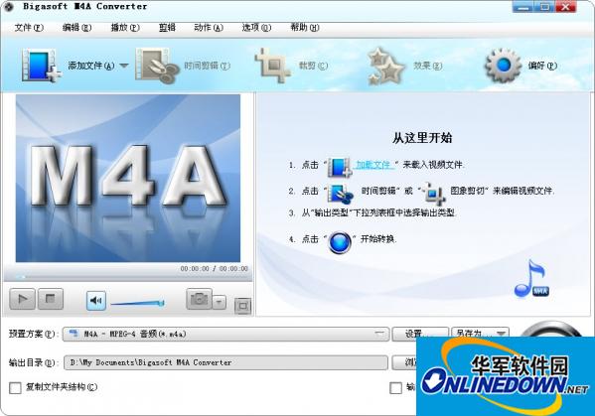Maximize the Bigasoft M4A Converter window
This screenshot has width=595, height=416.
[x=544, y=6]
